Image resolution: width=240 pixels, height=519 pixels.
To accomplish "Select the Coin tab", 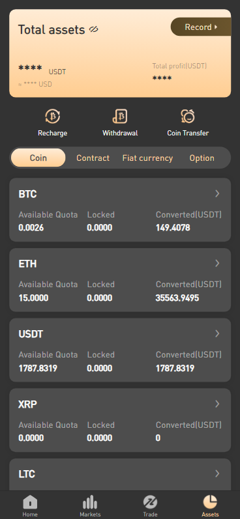I will click(x=38, y=158).
